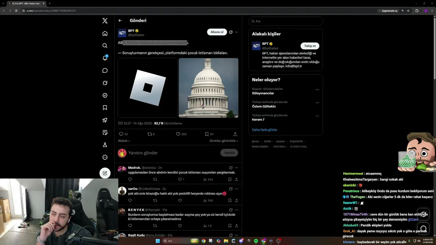Go back using the Gönderi arrow
436x245 pixels.
pos(120,20)
